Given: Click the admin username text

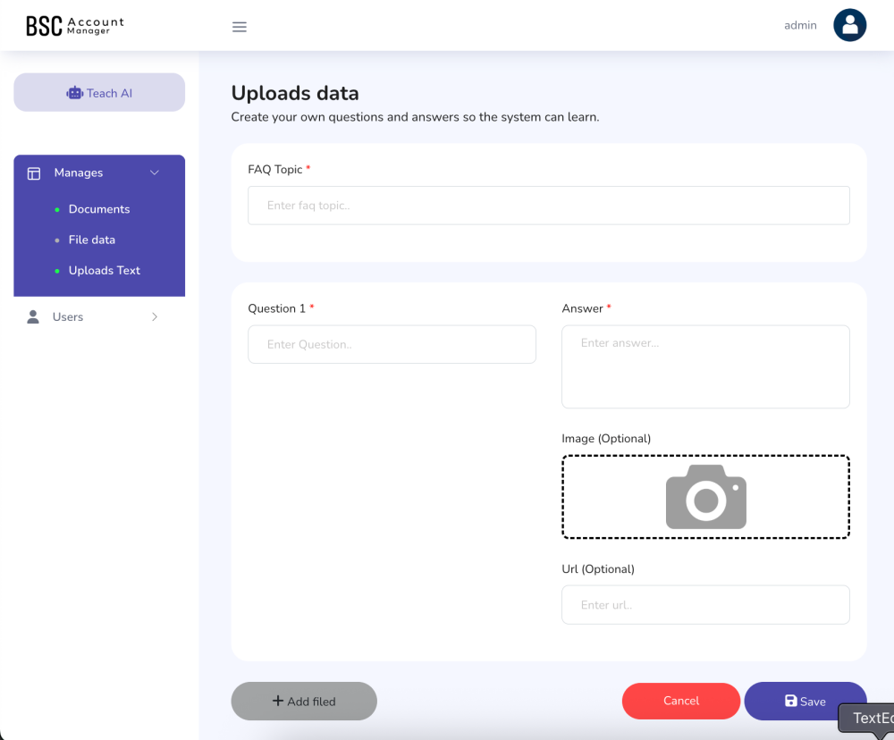Looking at the screenshot, I should click(x=800, y=25).
